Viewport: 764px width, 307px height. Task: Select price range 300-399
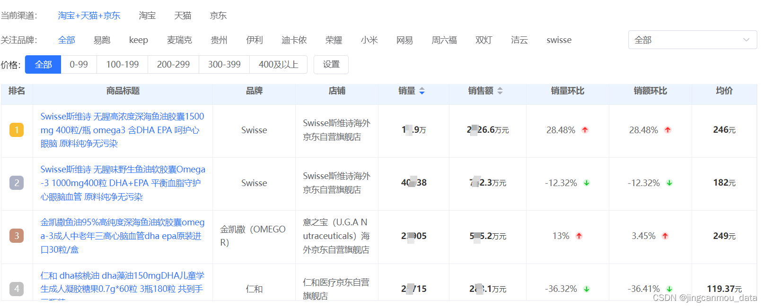click(x=224, y=65)
